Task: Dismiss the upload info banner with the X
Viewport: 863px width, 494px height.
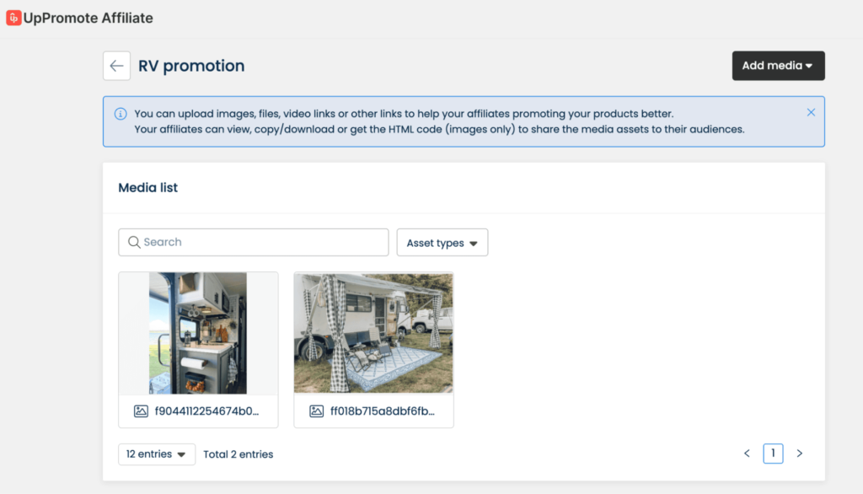Action: [811, 111]
